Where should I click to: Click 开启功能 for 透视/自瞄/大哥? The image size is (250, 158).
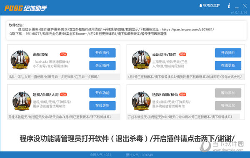[102, 93]
